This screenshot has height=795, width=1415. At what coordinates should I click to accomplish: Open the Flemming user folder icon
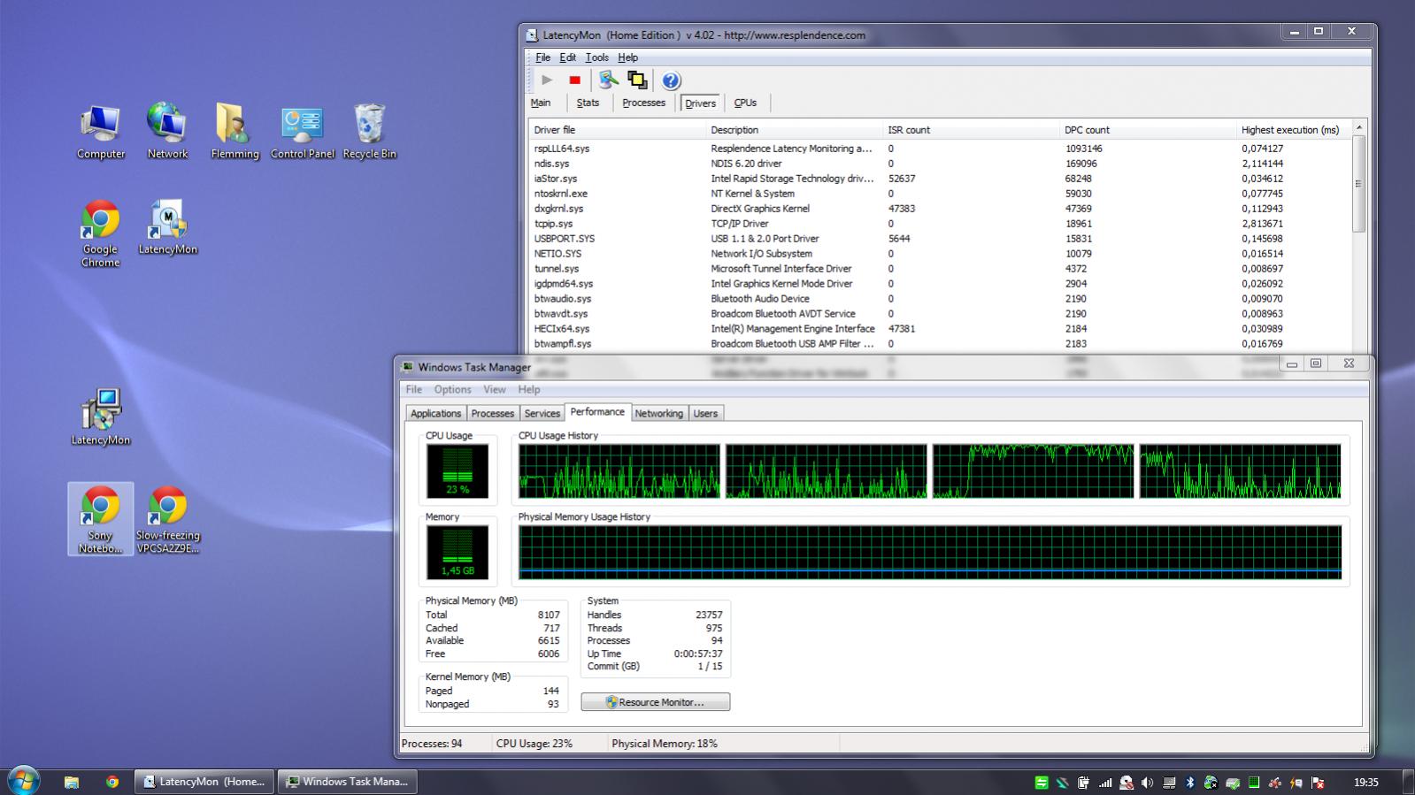pos(235,131)
